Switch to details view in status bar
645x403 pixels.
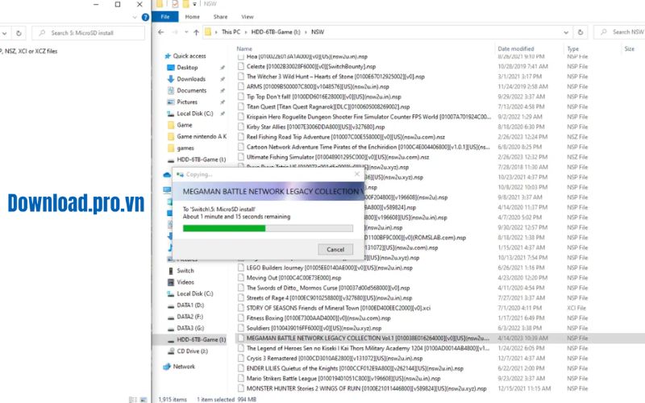tap(132, 400)
